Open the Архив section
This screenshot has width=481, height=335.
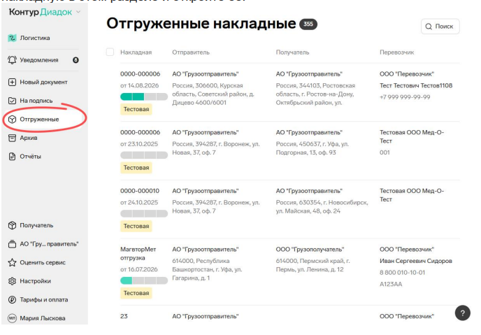tap(29, 138)
